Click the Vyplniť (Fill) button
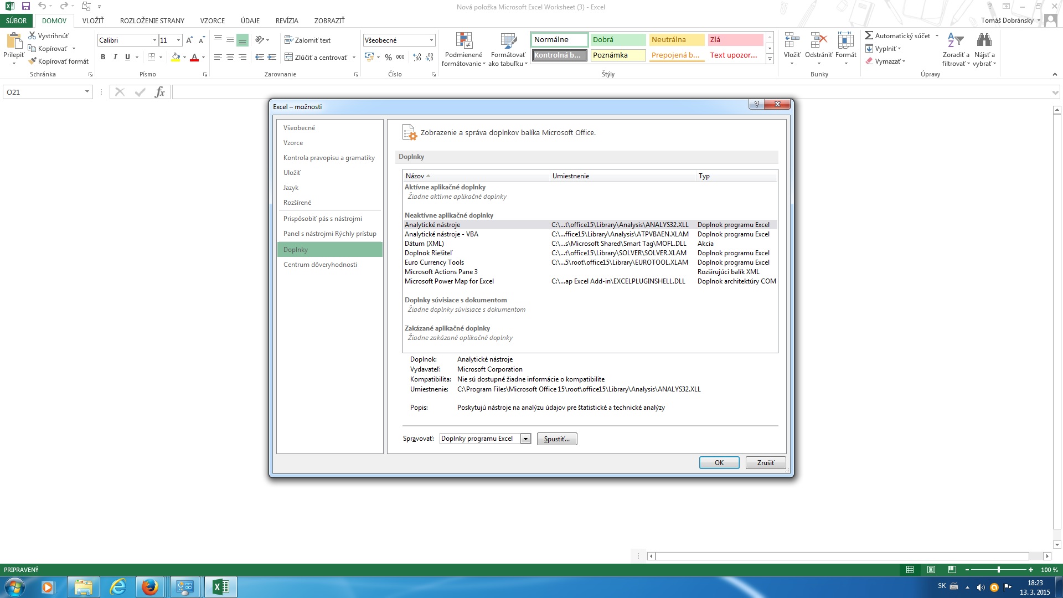Image resolution: width=1063 pixels, height=598 pixels. (884, 48)
